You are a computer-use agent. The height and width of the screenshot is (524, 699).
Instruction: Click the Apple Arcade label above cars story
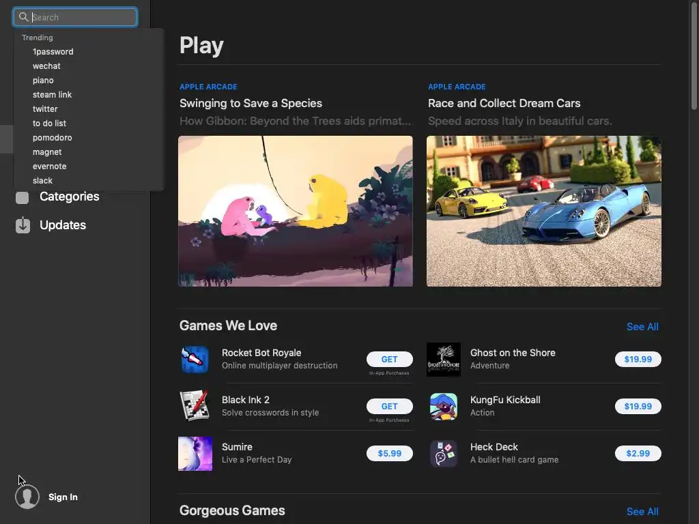pos(457,87)
